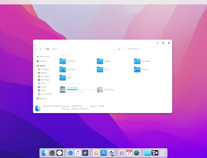The width and height of the screenshot is (207, 158).
Task: Select OneDrive in the sidebar
Action: 42,61
